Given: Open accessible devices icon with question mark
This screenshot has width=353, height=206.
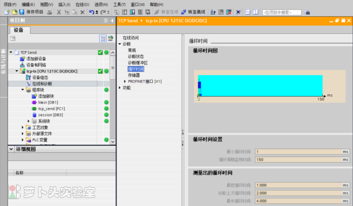Looking at the screenshot, I should 213,12.
